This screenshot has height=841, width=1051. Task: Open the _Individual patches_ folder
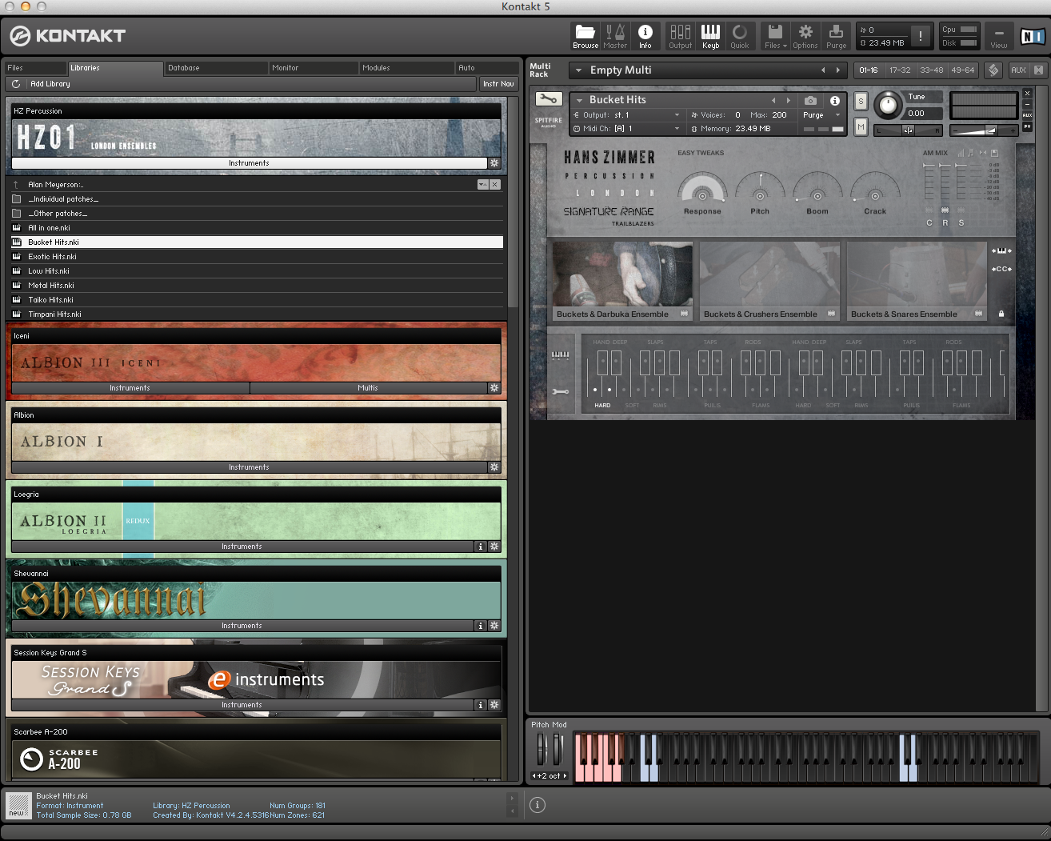point(257,199)
